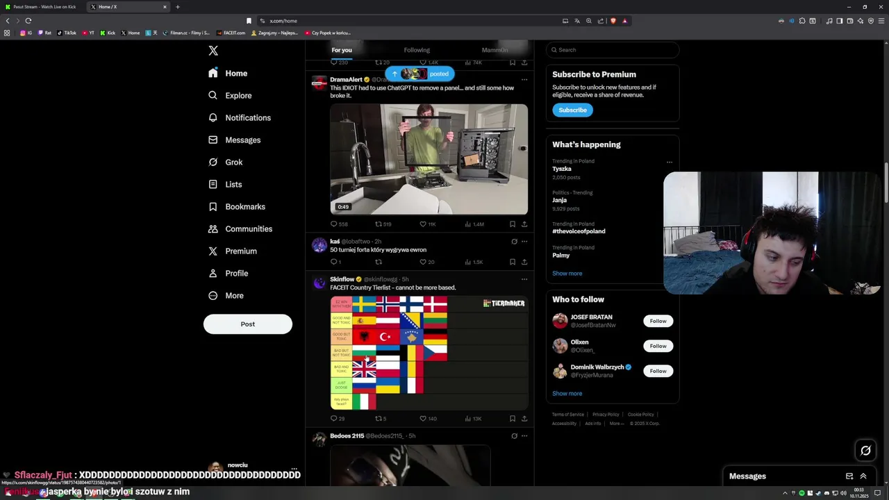Share the Skinflow post
The image size is (889, 500).
(524, 419)
